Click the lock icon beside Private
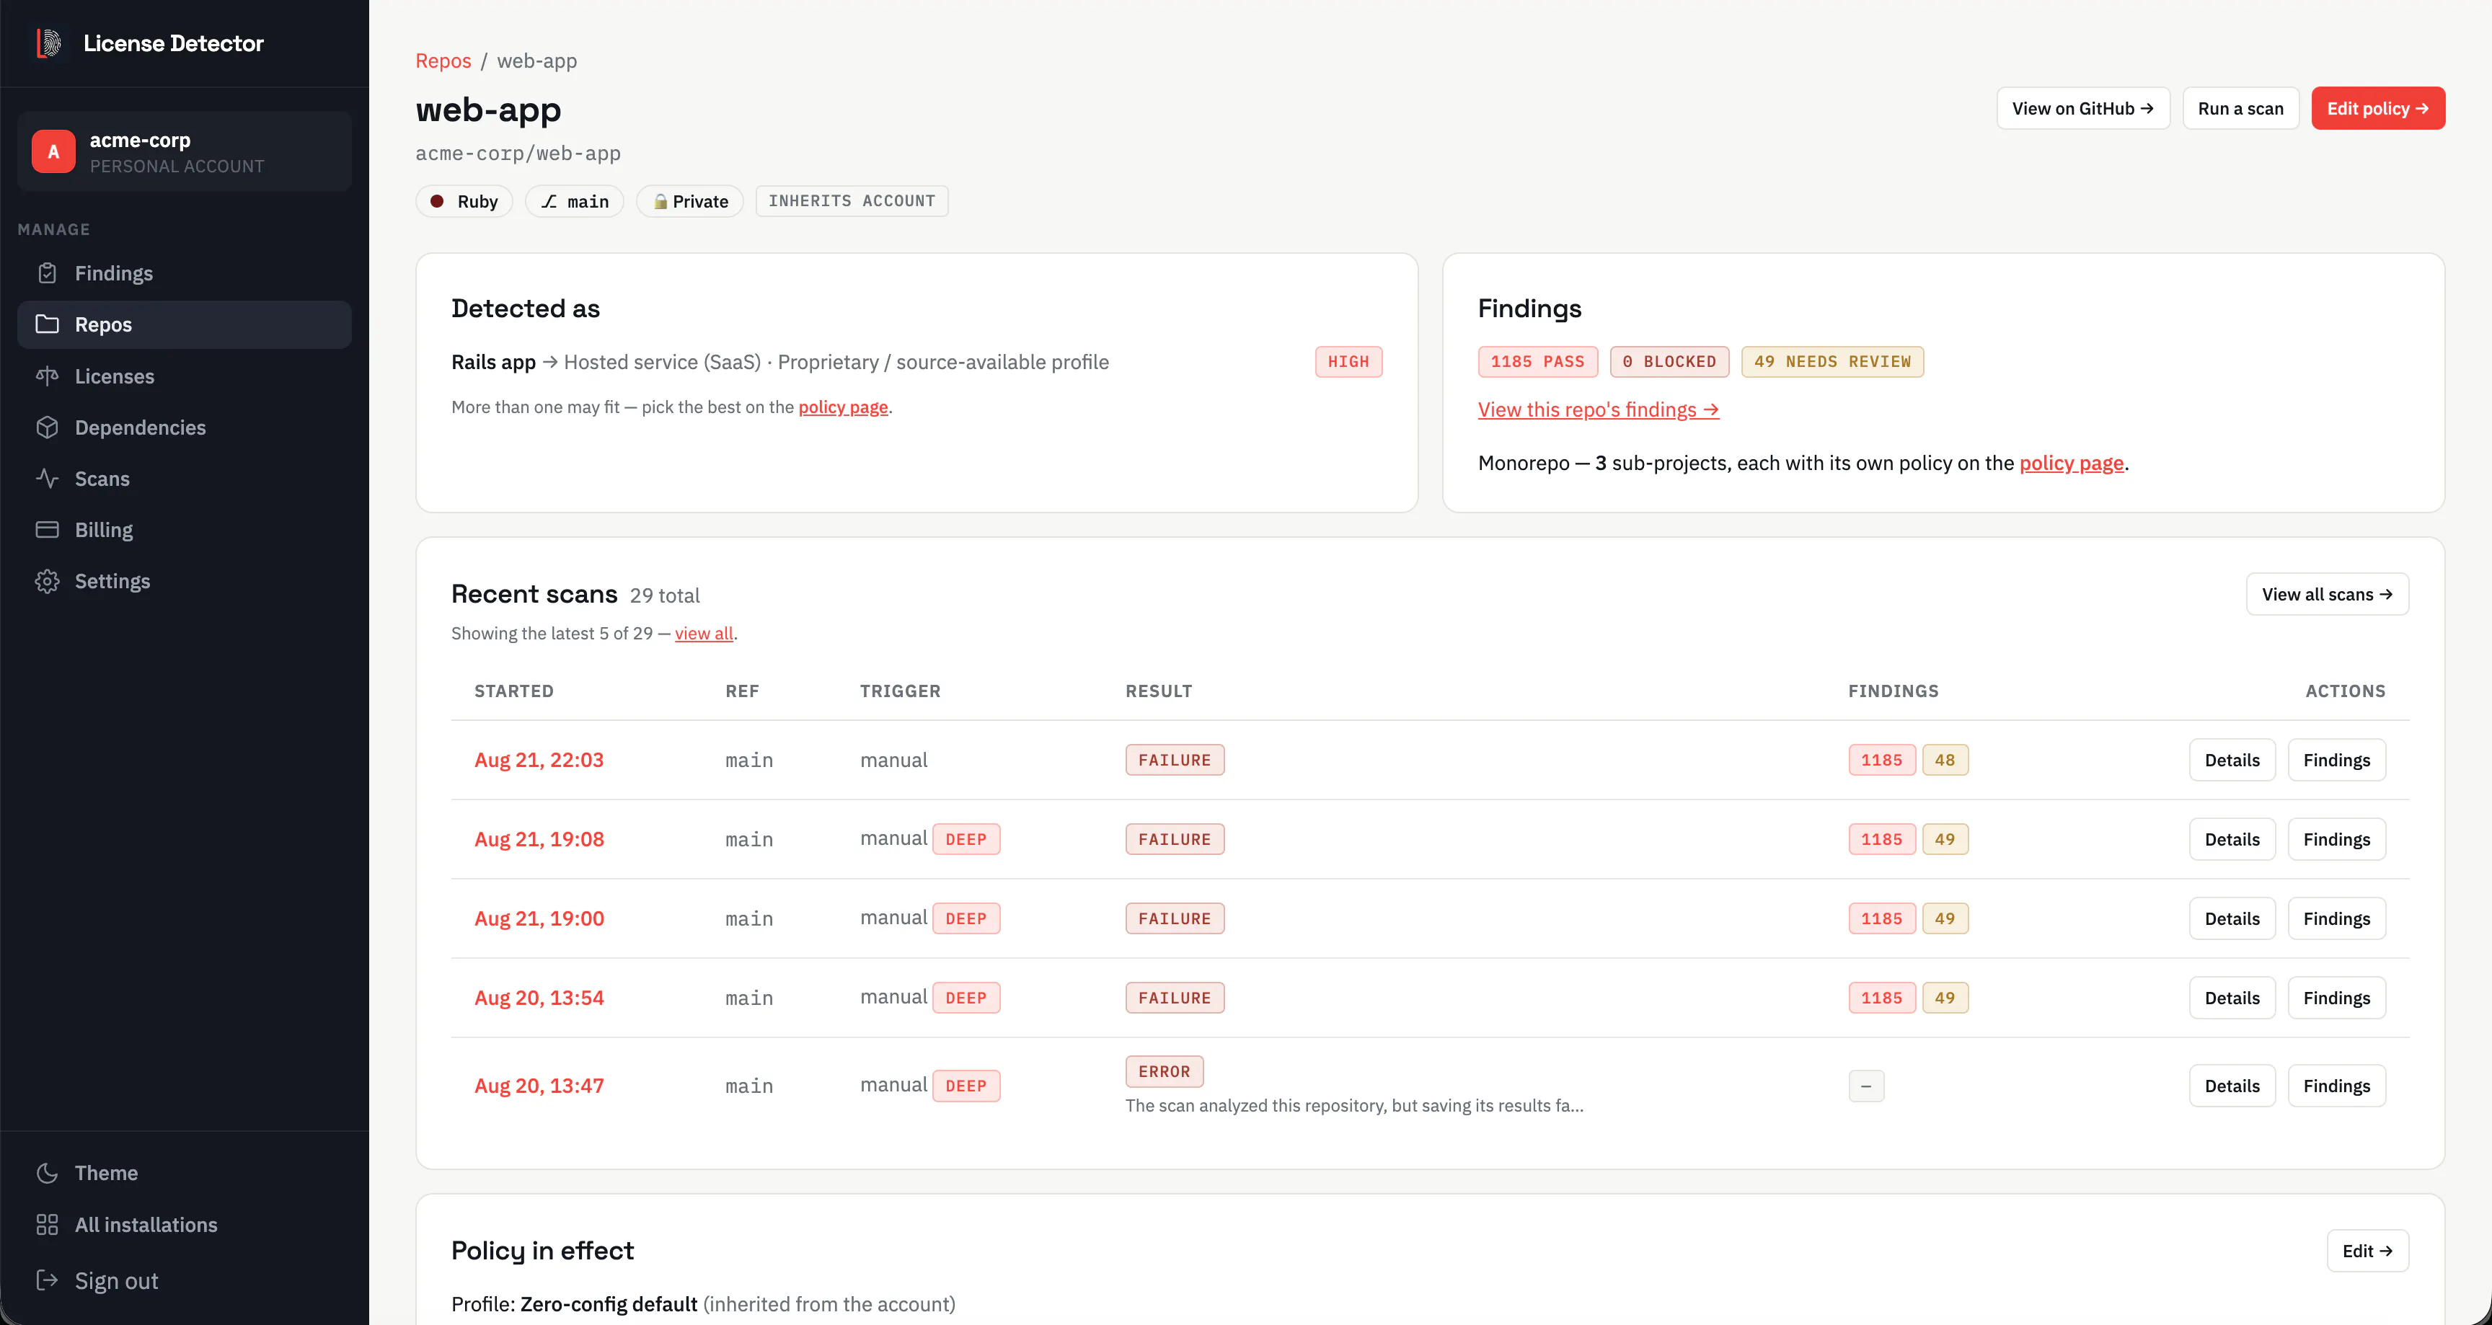The image size is (2492, 1325). pos(660,201)
